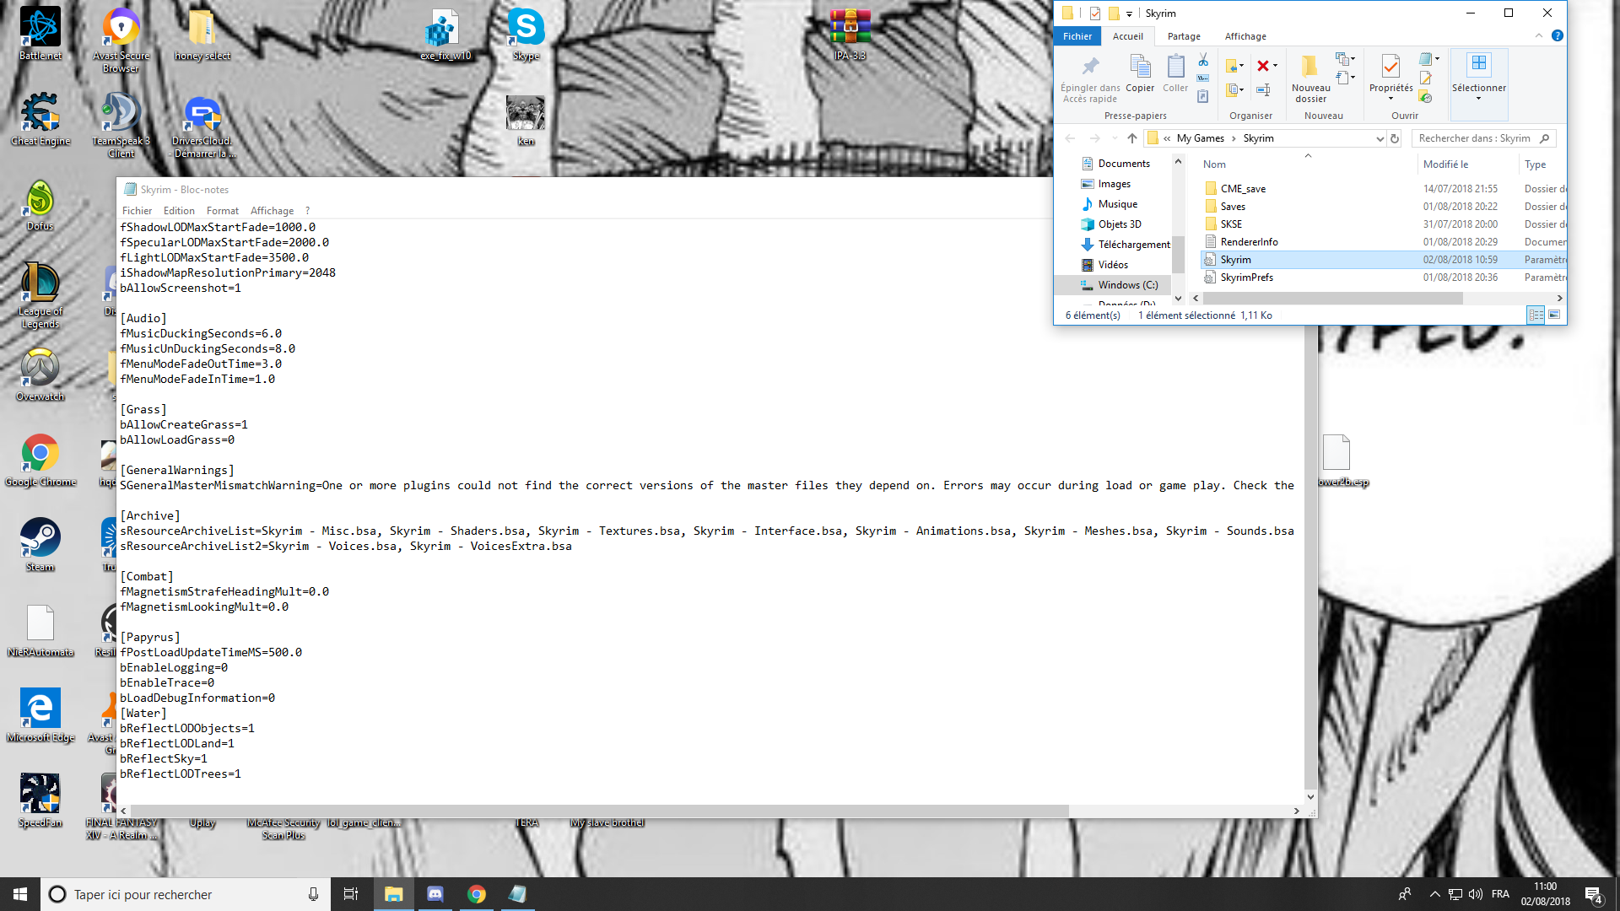
Task: Click the Propriétés button in ribbon
Action: pyautogui.click(x=1390, y=78)
